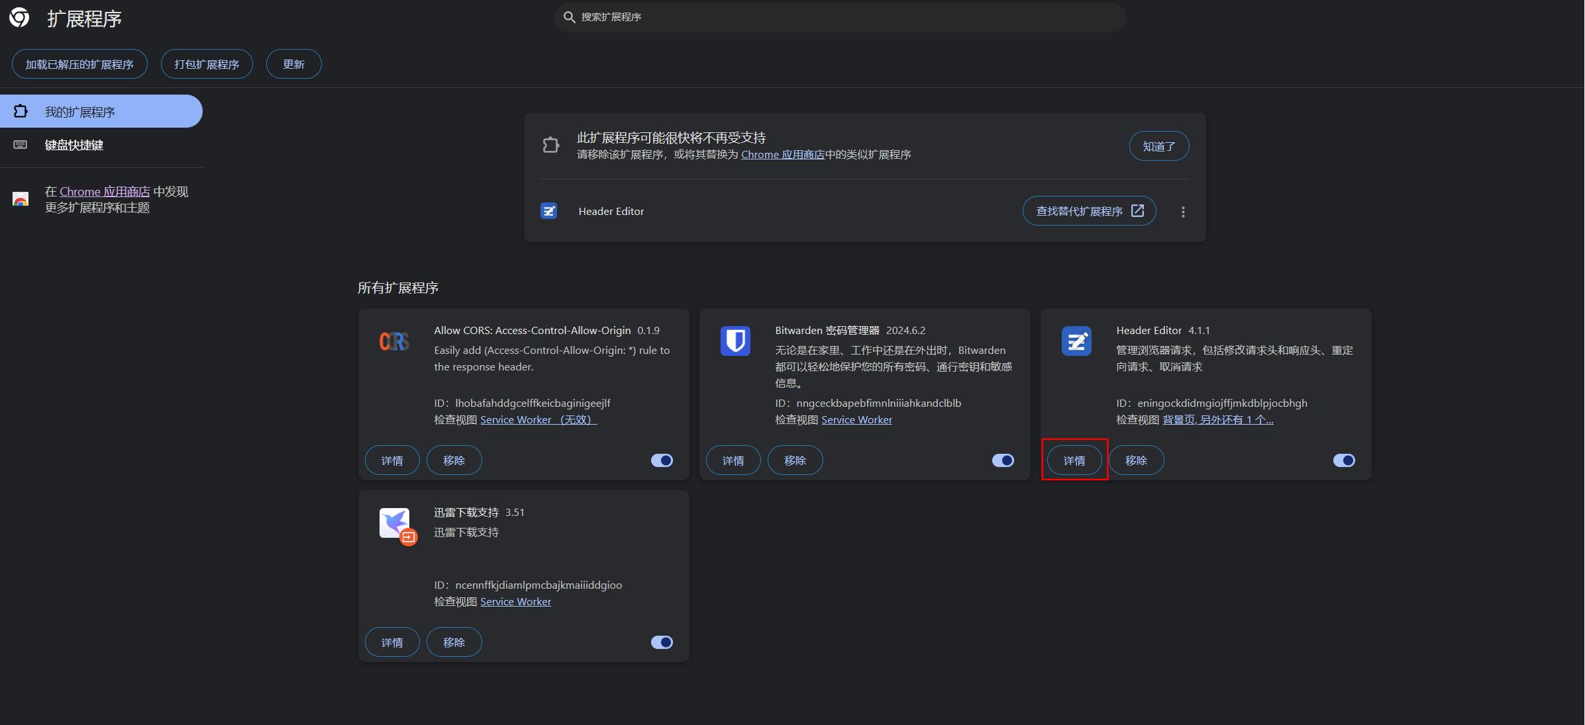
Task: Turn off the Header Editor toggle
Action: 1344,460
